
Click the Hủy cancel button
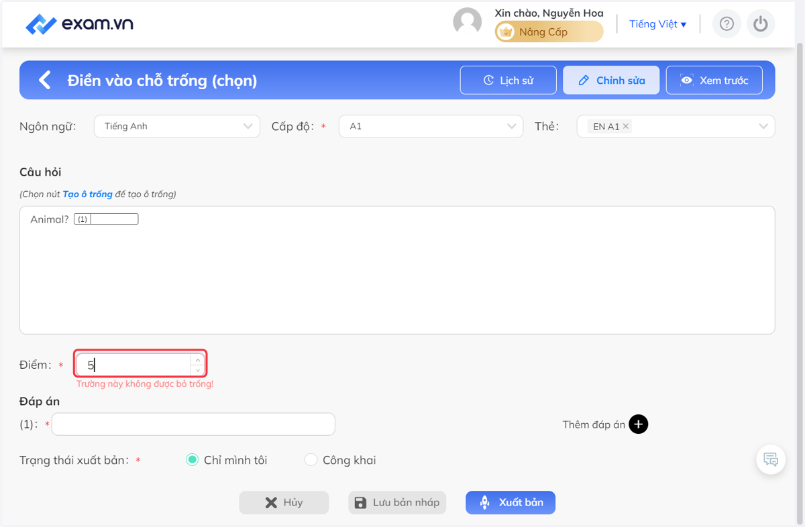pyautogui.click(x=284, y=503)
